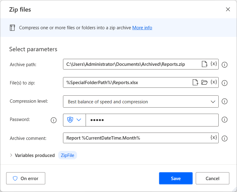The height and width of the screenshot is (192, 237).
Task: Select file icon in Archive path field
Action: tap(205, 64)
